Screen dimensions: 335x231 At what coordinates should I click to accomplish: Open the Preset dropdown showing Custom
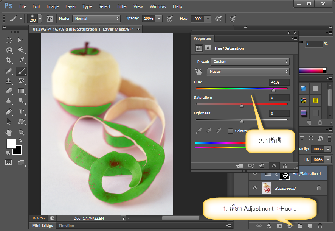point(250,61)
